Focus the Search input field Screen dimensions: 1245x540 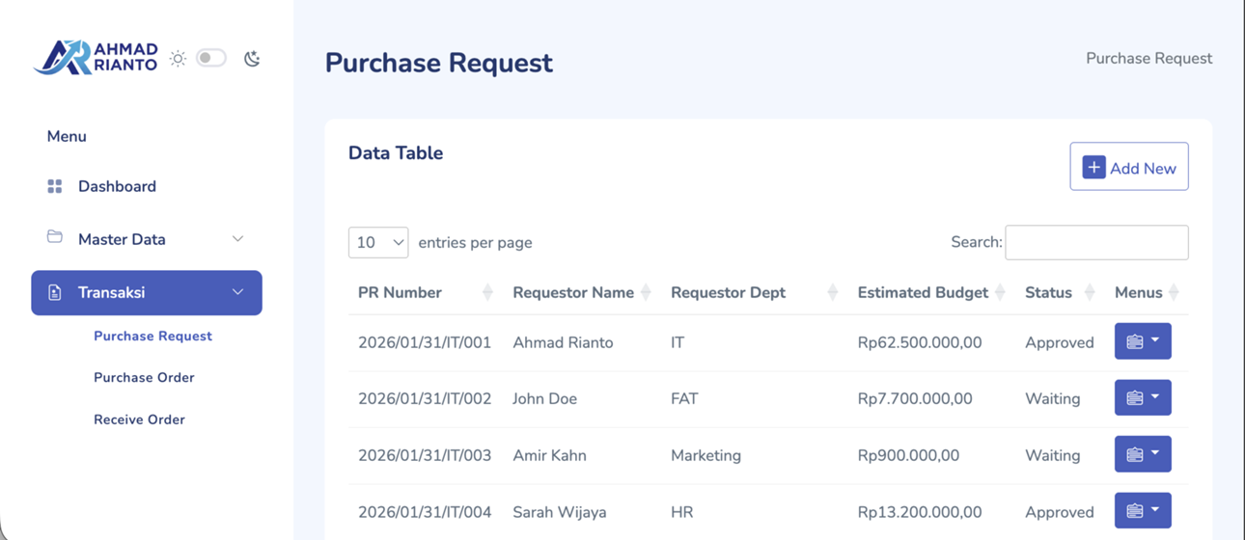point(1096,242)
